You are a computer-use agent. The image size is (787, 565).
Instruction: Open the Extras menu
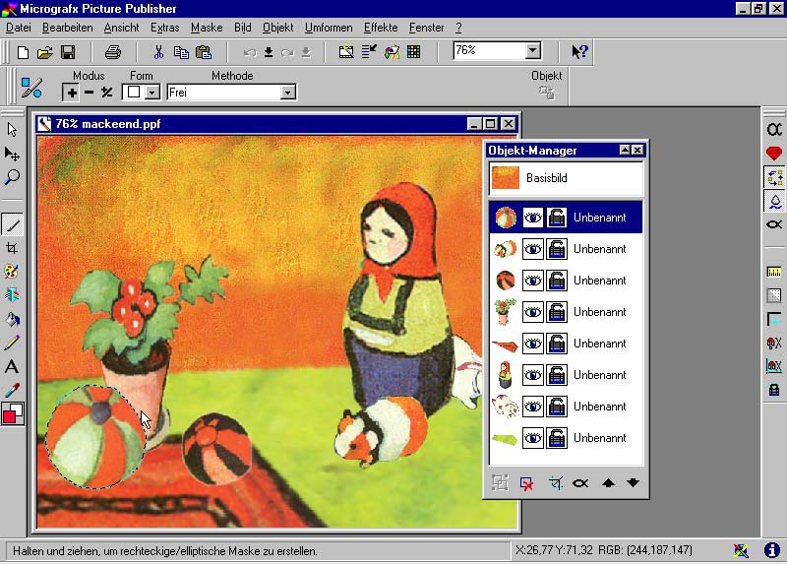[x=164, y=28]
